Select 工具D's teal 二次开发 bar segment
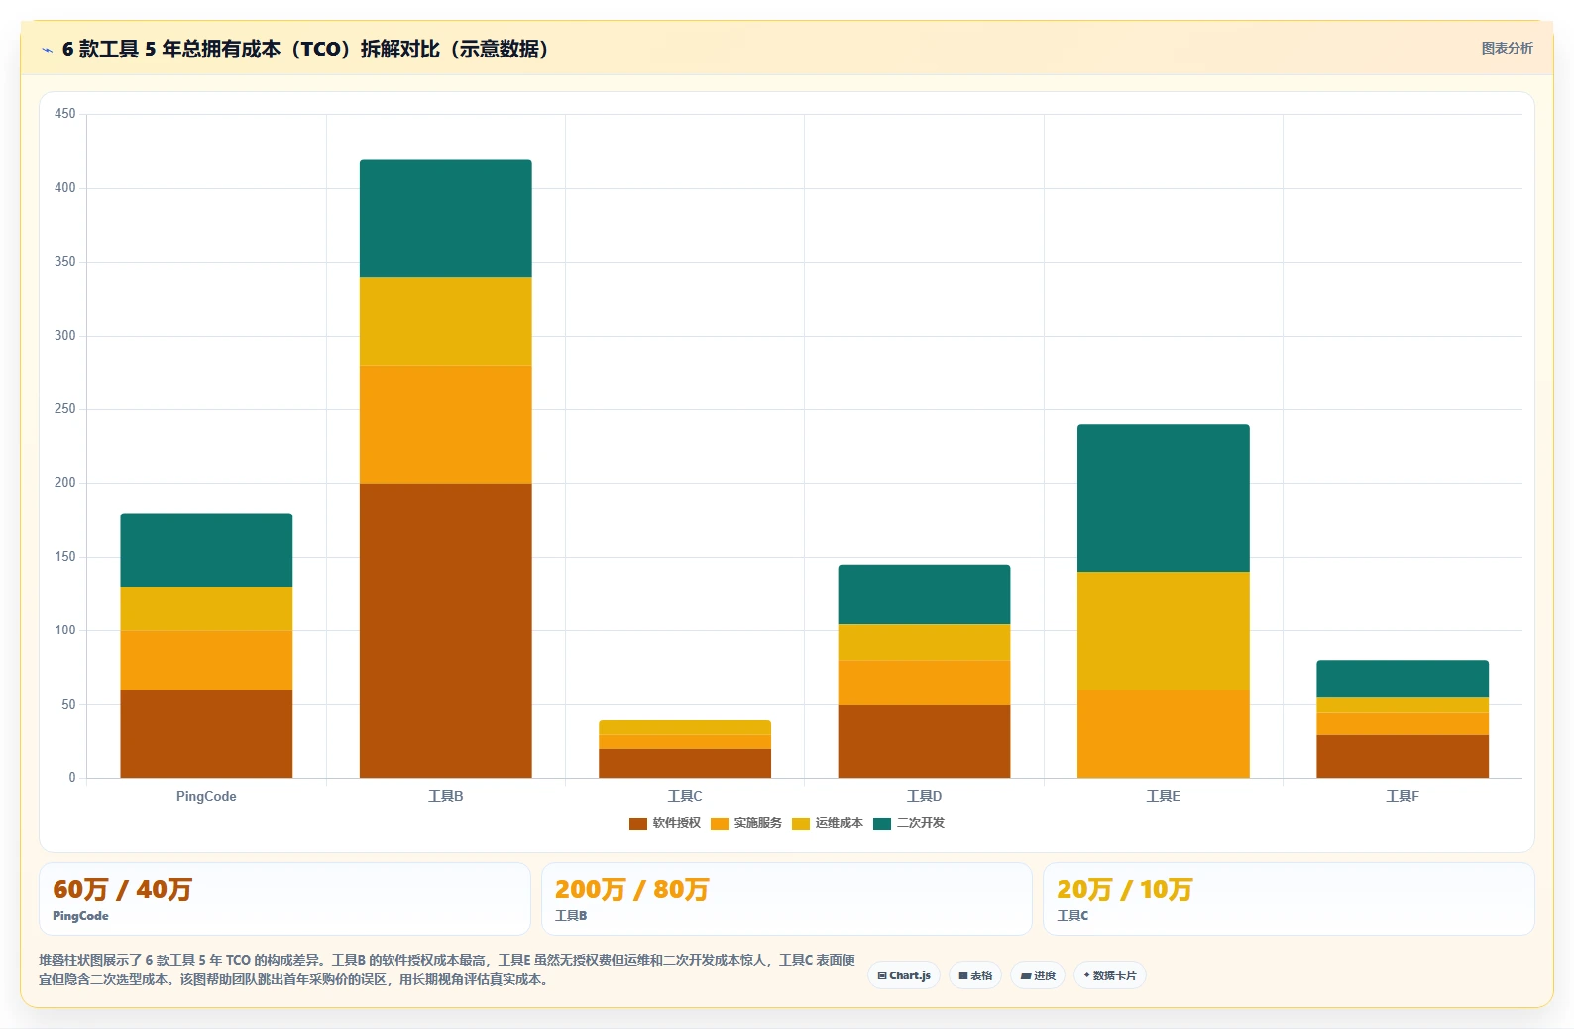 (924, 595)
